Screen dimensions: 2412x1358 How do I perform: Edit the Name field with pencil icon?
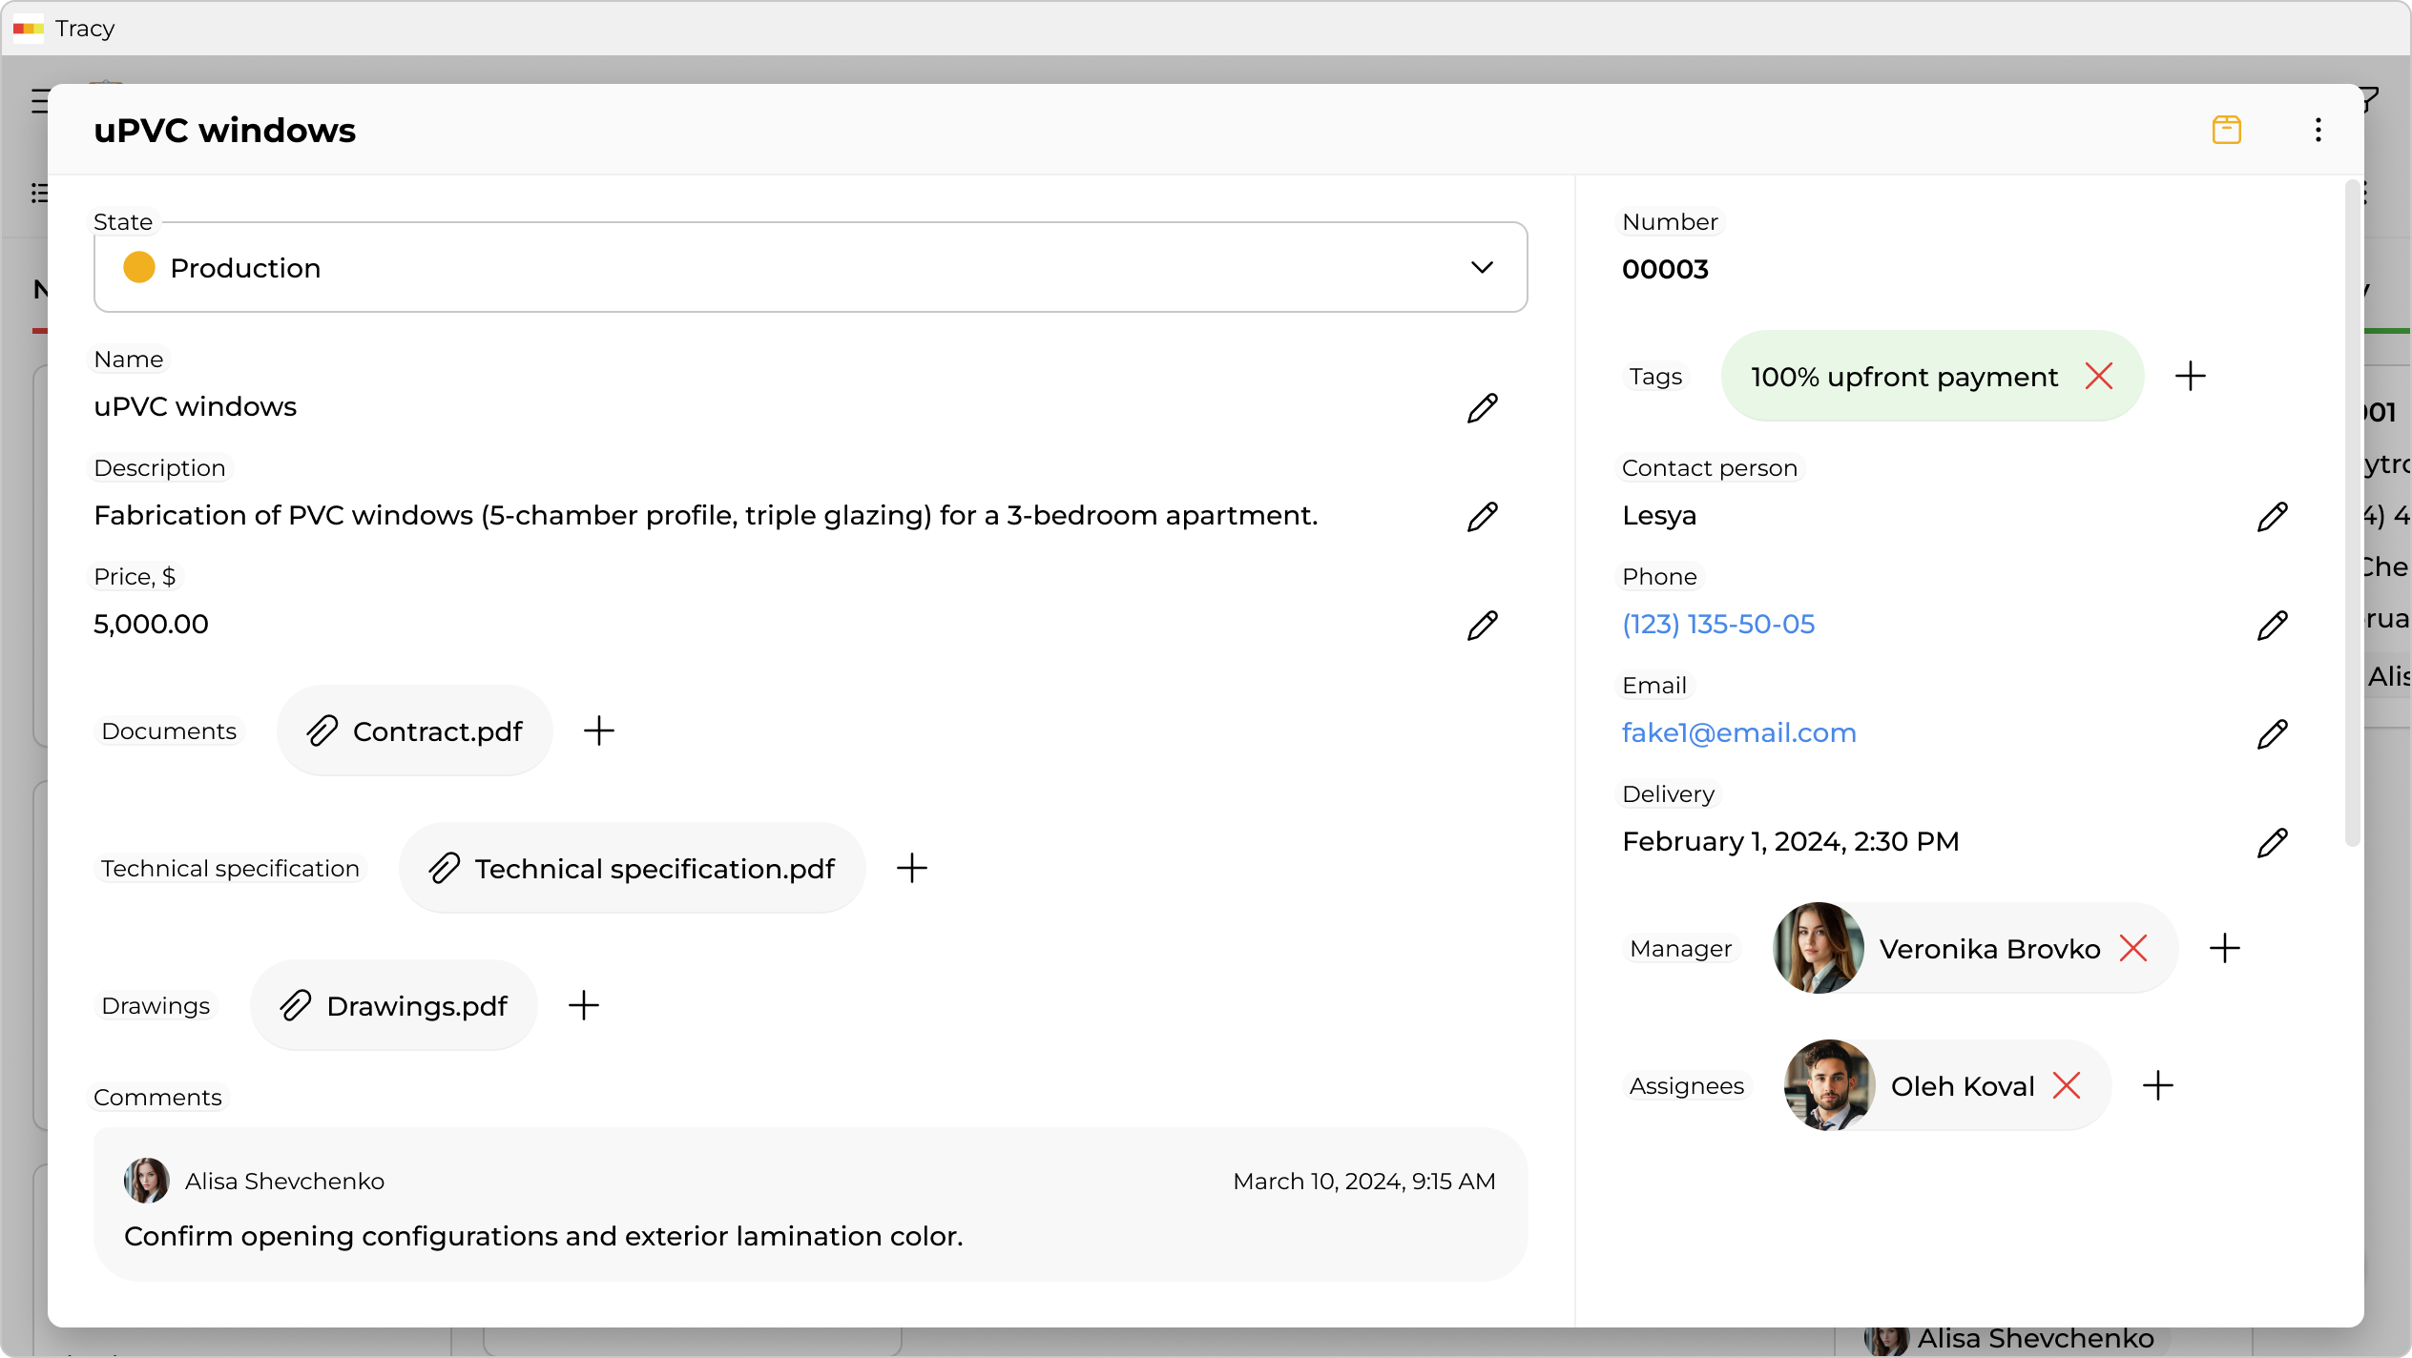[x=1482, y=408]
